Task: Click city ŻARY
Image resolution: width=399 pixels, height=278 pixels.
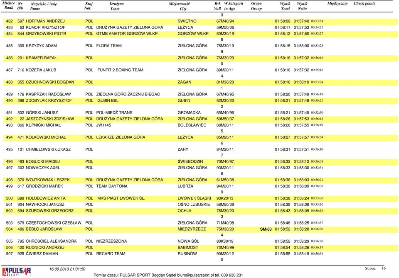Action: click(x=183, y=149)
